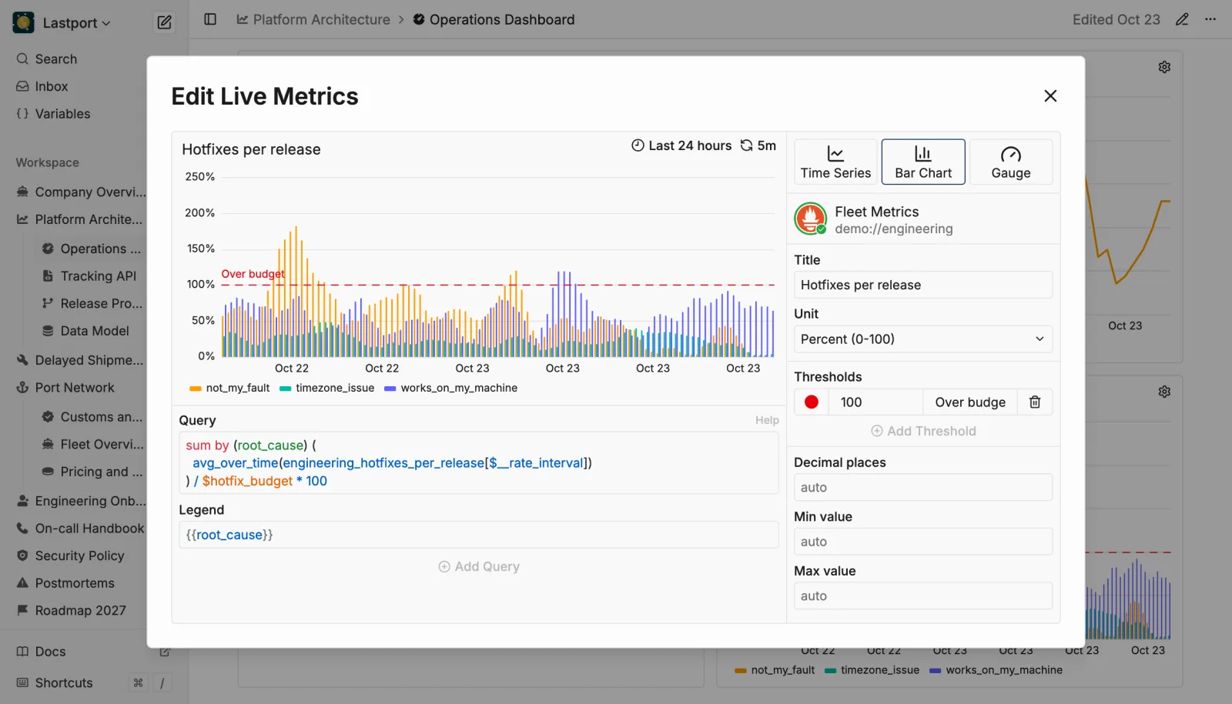Toggle works_on_my_machine series in dialog chart legend
Viewport: 1232px width, 704px height.
450,388
